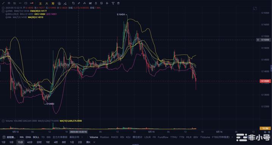Viewport: 272px width, 145px height.
Task: Select the KDJ sub-indicator tab
Action: click(128, 137)
